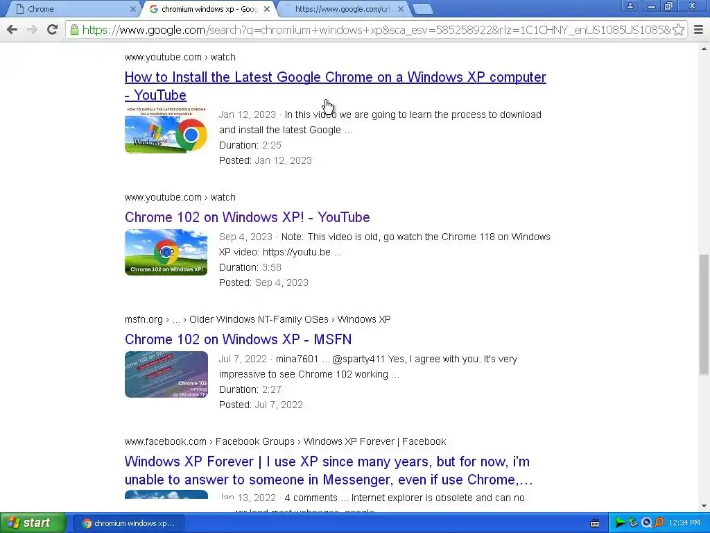
Task: Click the Safely Remove Hardware tray icon
Action: point(633,523)
